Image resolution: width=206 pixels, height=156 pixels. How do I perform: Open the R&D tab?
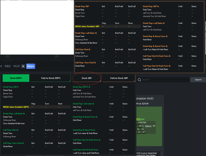(x=8, y=66)
